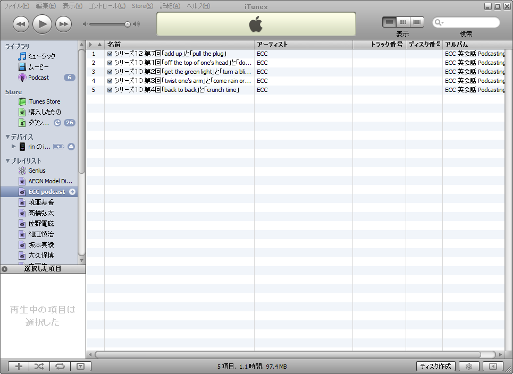
Task: Click the arrow beside ECC podcast
Action: [72, 192]
